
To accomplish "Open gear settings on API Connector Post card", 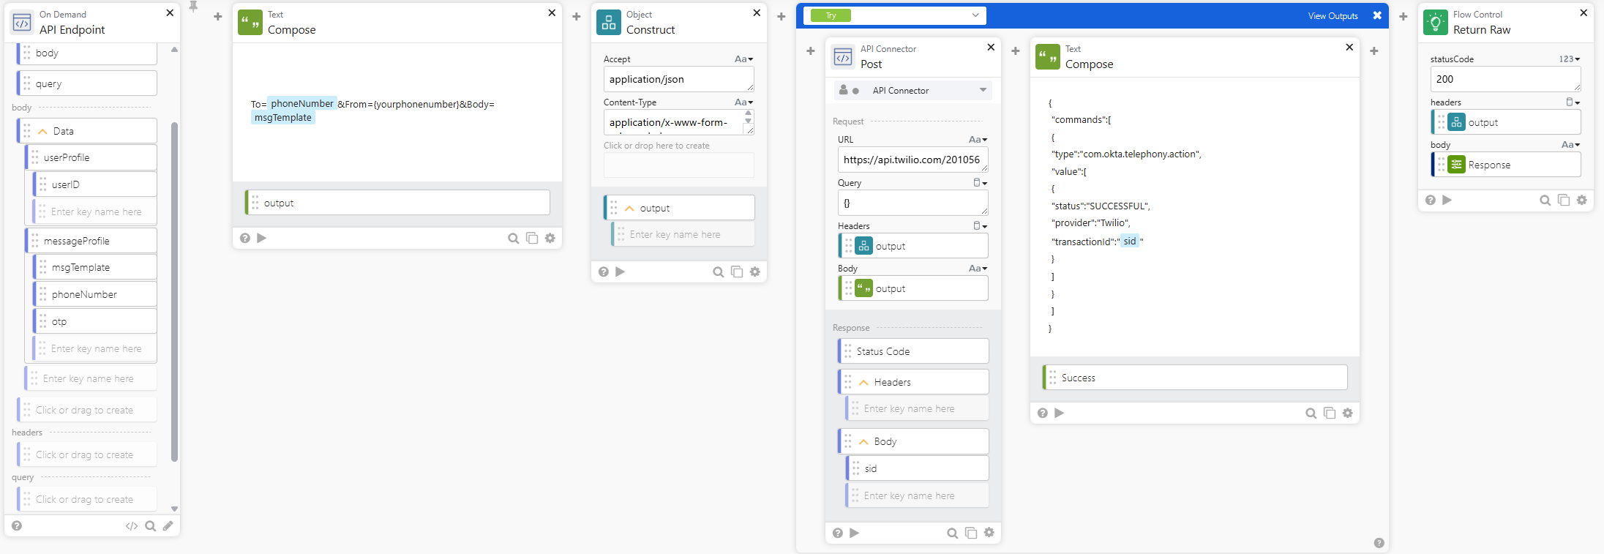I will 989,533.
